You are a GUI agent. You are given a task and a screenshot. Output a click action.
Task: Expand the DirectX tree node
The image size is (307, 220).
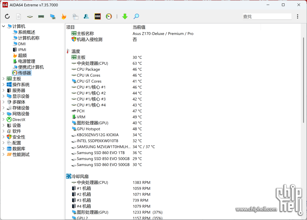click(x=3, y=120)
